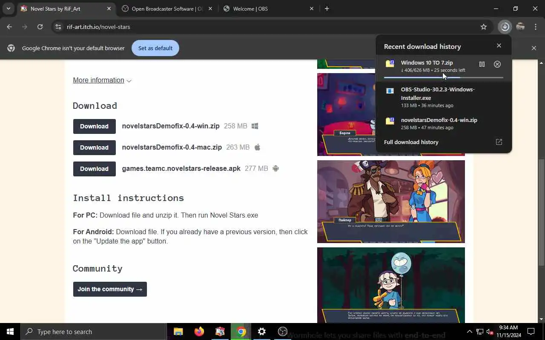Open the notification center icon
The width and height of the screenshot is (545, 340).
tap(531, 331)
